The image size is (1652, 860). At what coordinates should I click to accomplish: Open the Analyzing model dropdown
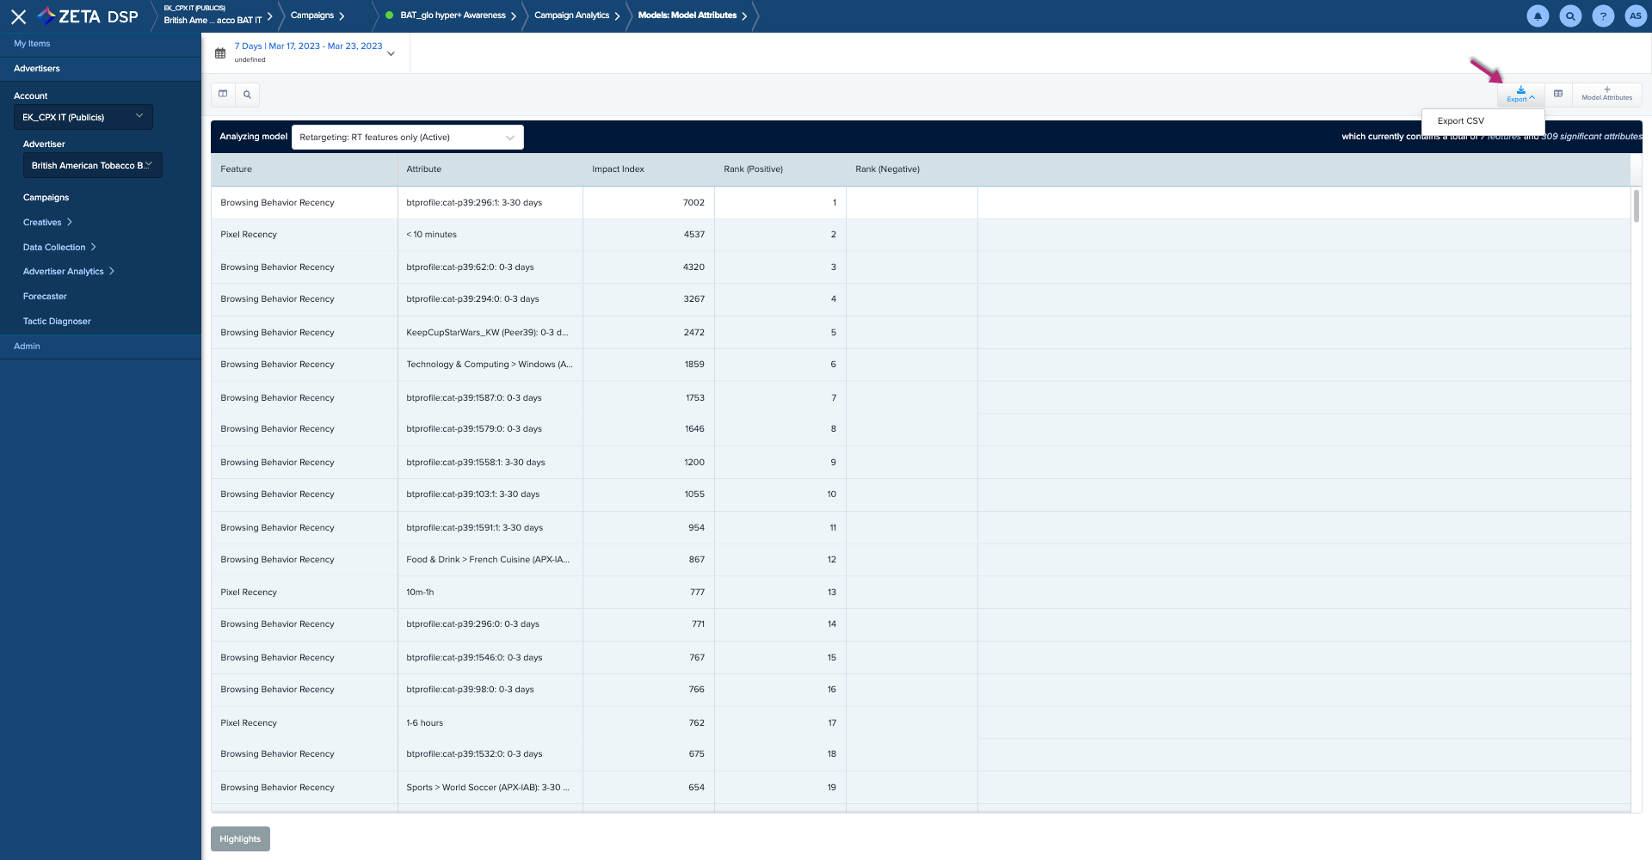407,138
